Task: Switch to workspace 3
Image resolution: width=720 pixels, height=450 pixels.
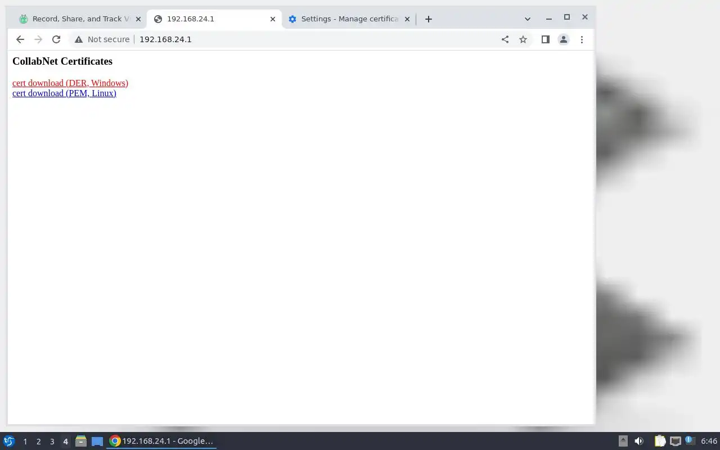Action: click(x=52, y=442)
